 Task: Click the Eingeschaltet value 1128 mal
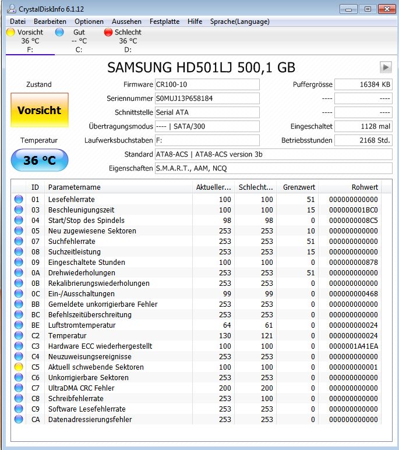[363, 126]
